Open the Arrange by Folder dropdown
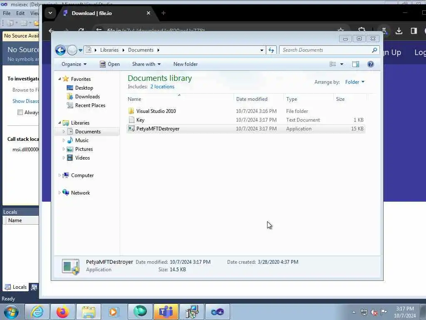Screen dimensions: 426x320 point(355,82)
